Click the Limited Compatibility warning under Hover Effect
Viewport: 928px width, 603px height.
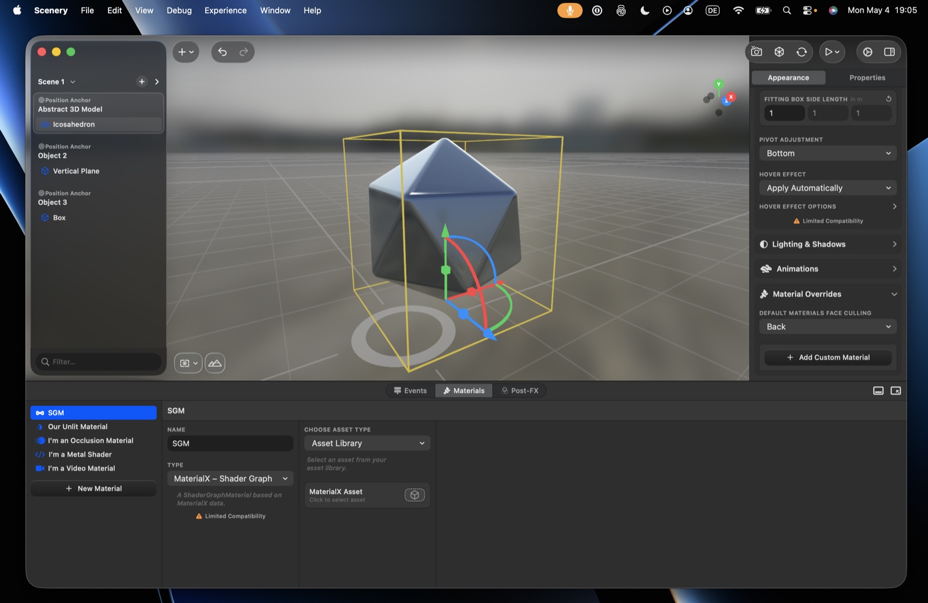coord(828,221)
